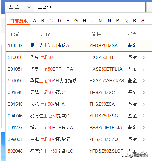
Task: Expand arrow for the 004746 row
Action: (x=144, y=116)
